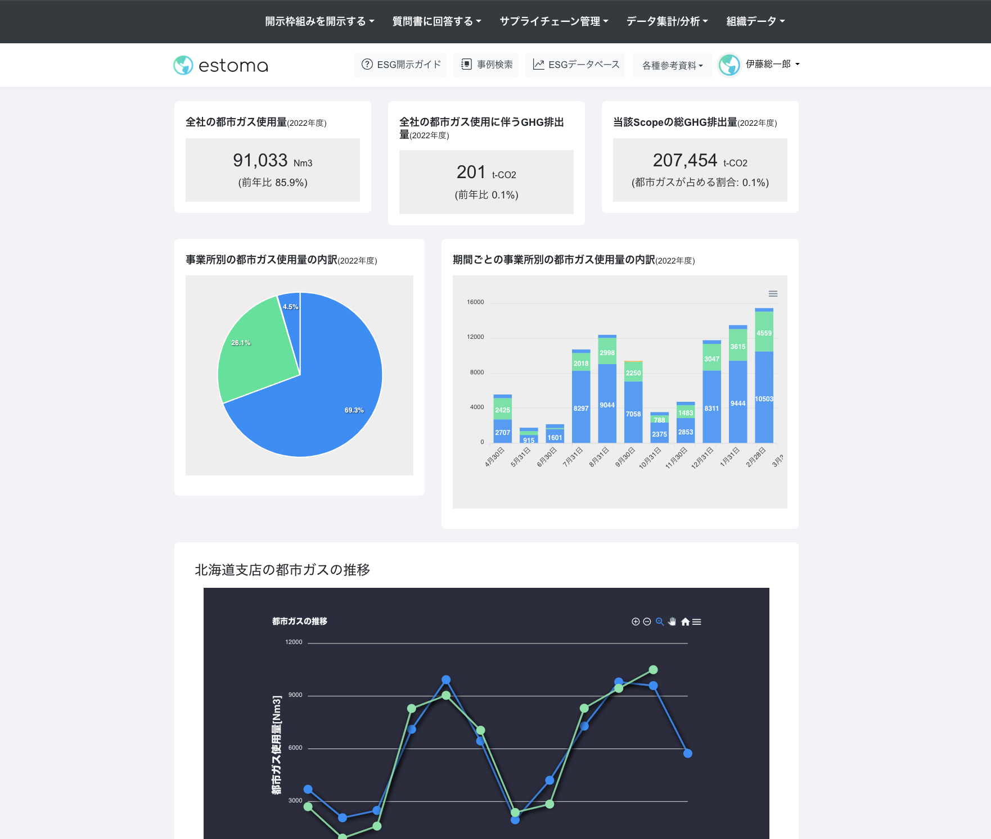Click the 事例検索 button
991x839 pixels.
click(x=486, y=65)
